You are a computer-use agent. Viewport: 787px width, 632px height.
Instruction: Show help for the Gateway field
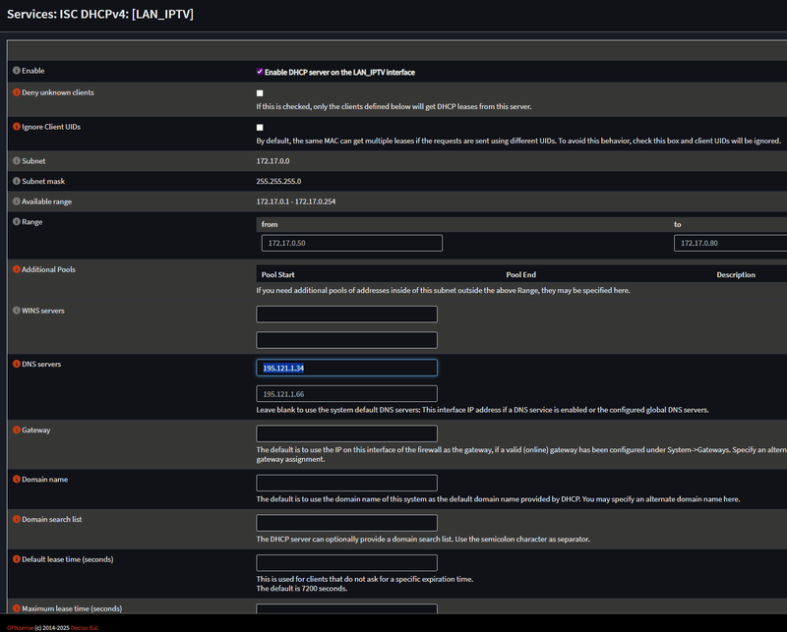[x=16, y=430]
